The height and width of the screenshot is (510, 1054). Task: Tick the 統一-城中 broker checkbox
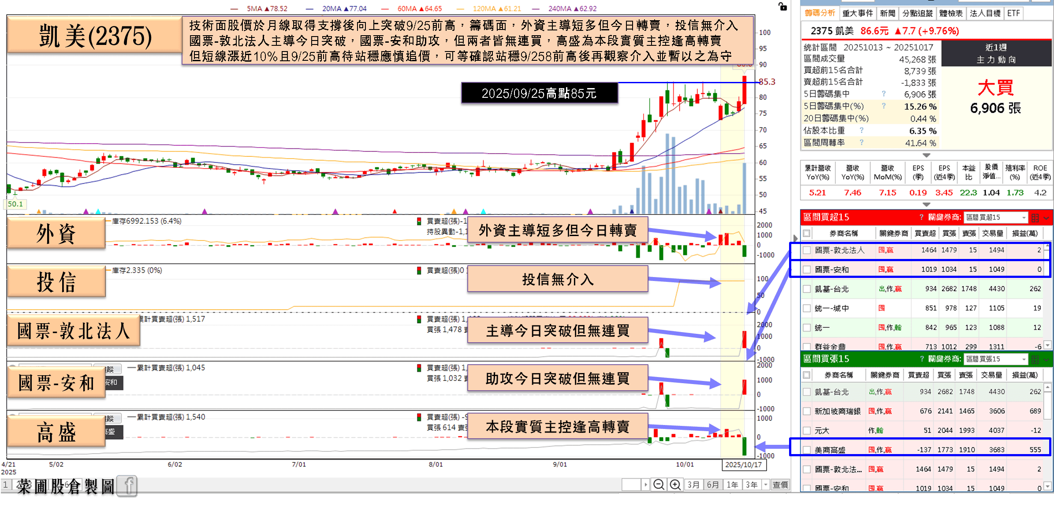[807, 308]
